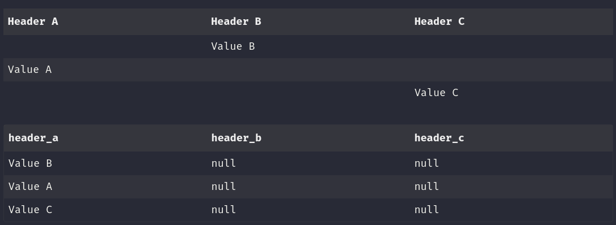Select the Value B cell under Header B

point(233,46)
